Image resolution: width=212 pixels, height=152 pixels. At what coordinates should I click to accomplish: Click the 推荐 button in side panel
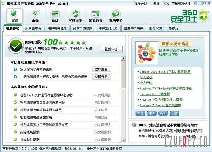[140, 113]
